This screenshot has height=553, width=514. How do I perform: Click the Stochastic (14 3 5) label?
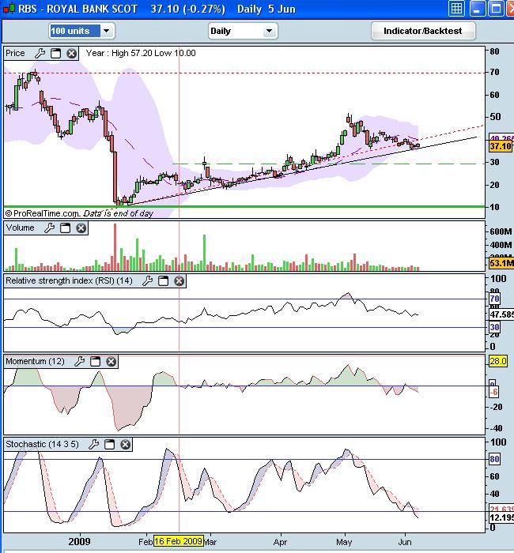click(x=43, y=444)
